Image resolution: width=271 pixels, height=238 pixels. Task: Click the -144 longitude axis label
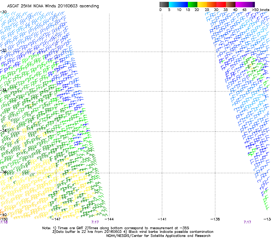109,219
